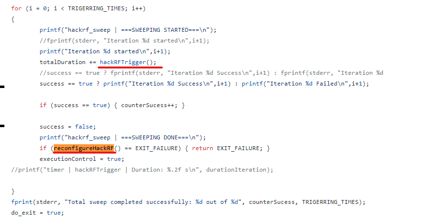Click the lower black gutter marker
The width and height of the screenshot is (427, 222).
click(x=2, y=126)
